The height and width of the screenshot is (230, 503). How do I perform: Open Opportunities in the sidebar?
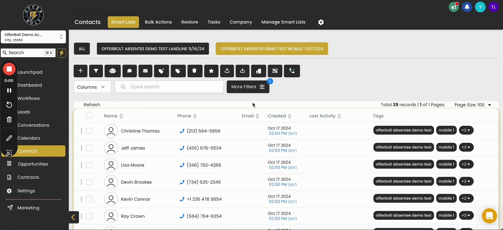click(x=33, y=164)
